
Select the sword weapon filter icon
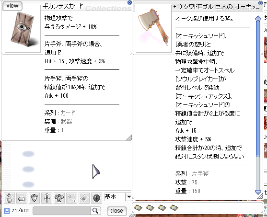tap(47, 198)
